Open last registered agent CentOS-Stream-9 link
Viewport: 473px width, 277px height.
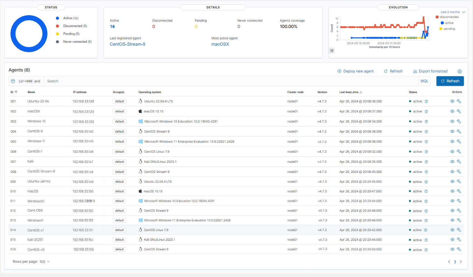tap(127, 44)
